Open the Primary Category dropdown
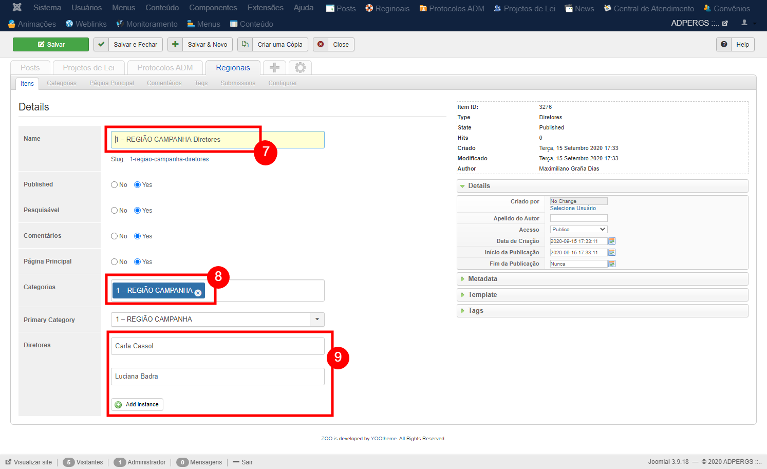Screen dimensions: 767x469 coord(317,320)
